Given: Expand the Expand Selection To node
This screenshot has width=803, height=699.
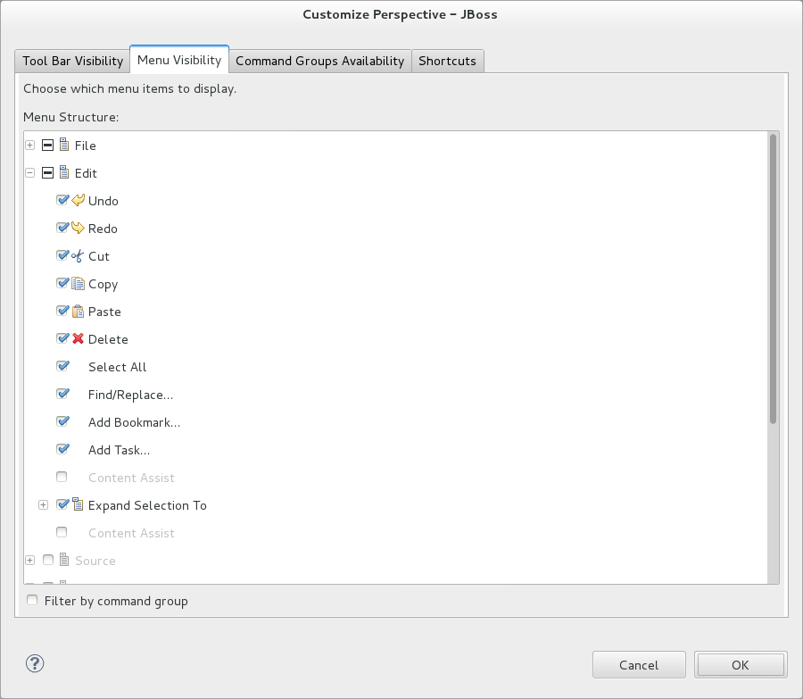Looking at the screenshot, I should (x=44, y=504).
